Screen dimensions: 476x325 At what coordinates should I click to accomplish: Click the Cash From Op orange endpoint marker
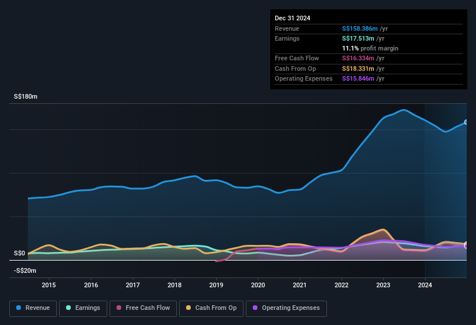click(x=466, y=244)
